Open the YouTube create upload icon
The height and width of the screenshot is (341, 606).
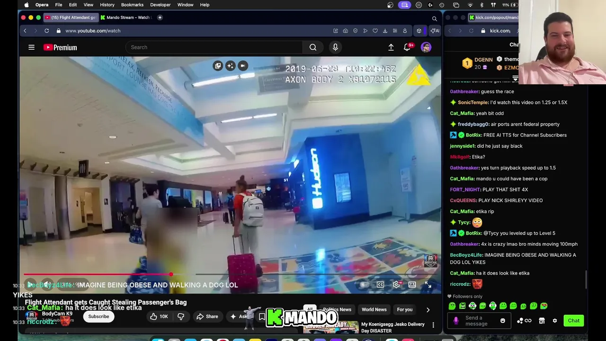click(x=391, y=47)
